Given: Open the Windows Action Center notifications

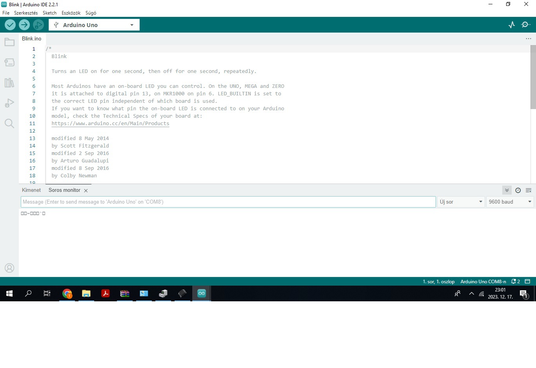Looking at the screenshot, I should coord(523,293).
